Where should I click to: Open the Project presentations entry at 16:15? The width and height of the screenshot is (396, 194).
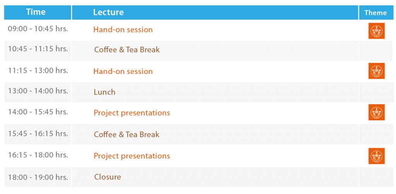point(132,156)
